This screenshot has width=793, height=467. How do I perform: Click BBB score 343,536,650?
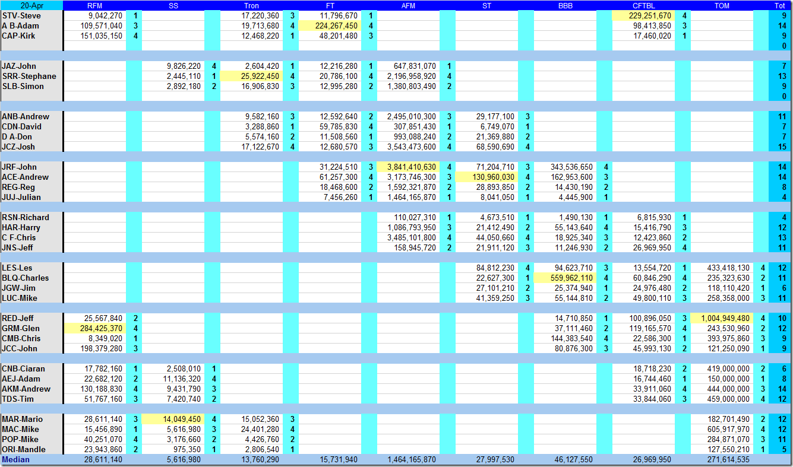[x=565, y=167]
